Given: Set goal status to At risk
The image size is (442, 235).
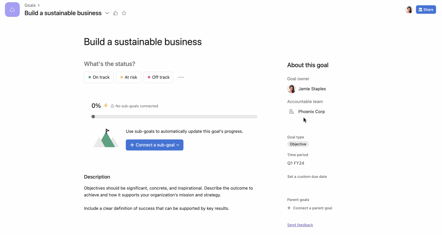Looking at the screenshot, I should (128, 77).
